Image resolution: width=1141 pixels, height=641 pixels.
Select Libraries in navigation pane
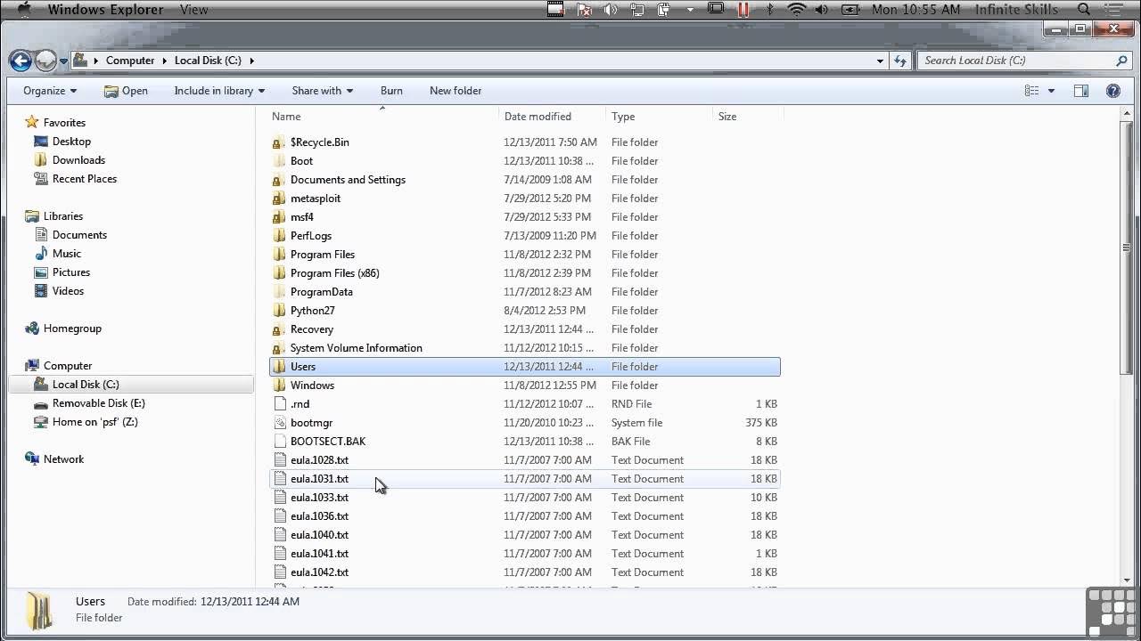[62, 216]
